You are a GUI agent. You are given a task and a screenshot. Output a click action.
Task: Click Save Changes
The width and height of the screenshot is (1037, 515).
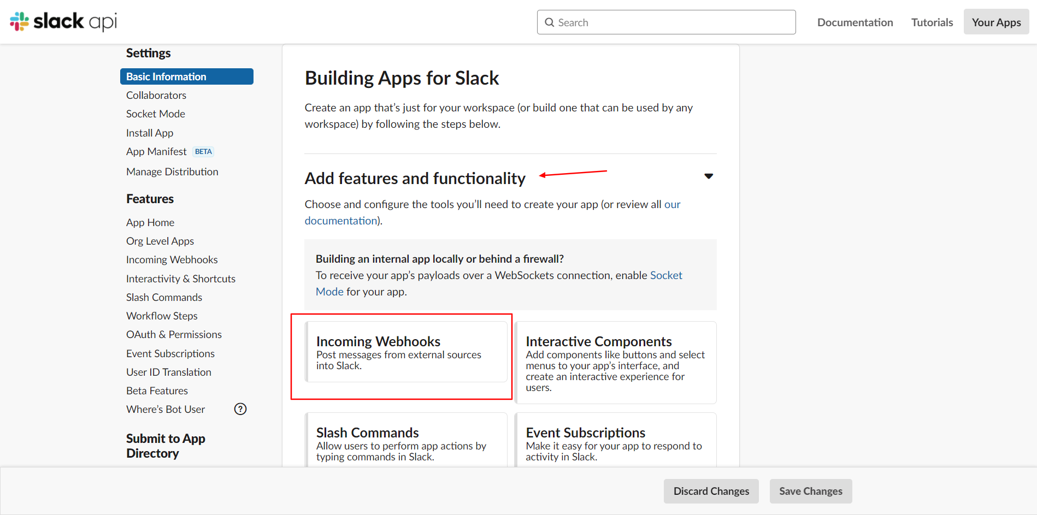[x=810, y=491]
